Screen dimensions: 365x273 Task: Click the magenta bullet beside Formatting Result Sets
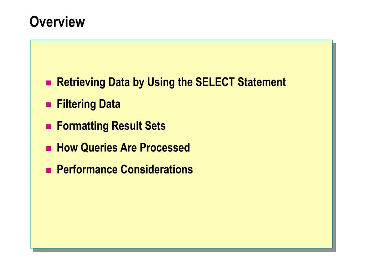click(x=48, y=127)
